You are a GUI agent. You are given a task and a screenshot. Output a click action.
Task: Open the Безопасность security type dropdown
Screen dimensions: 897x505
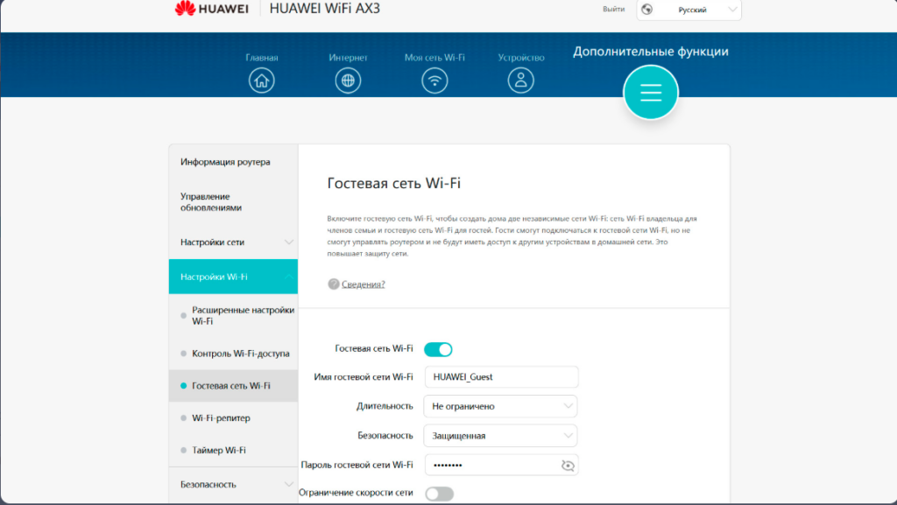(x=500, y=435)
